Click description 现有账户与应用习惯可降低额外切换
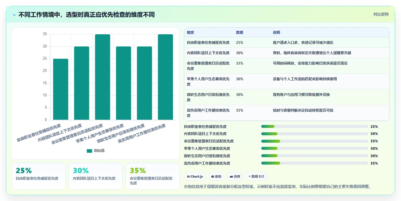 301,95
